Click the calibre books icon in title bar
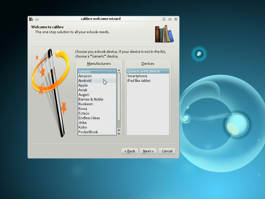 click(x=31, y=19)
